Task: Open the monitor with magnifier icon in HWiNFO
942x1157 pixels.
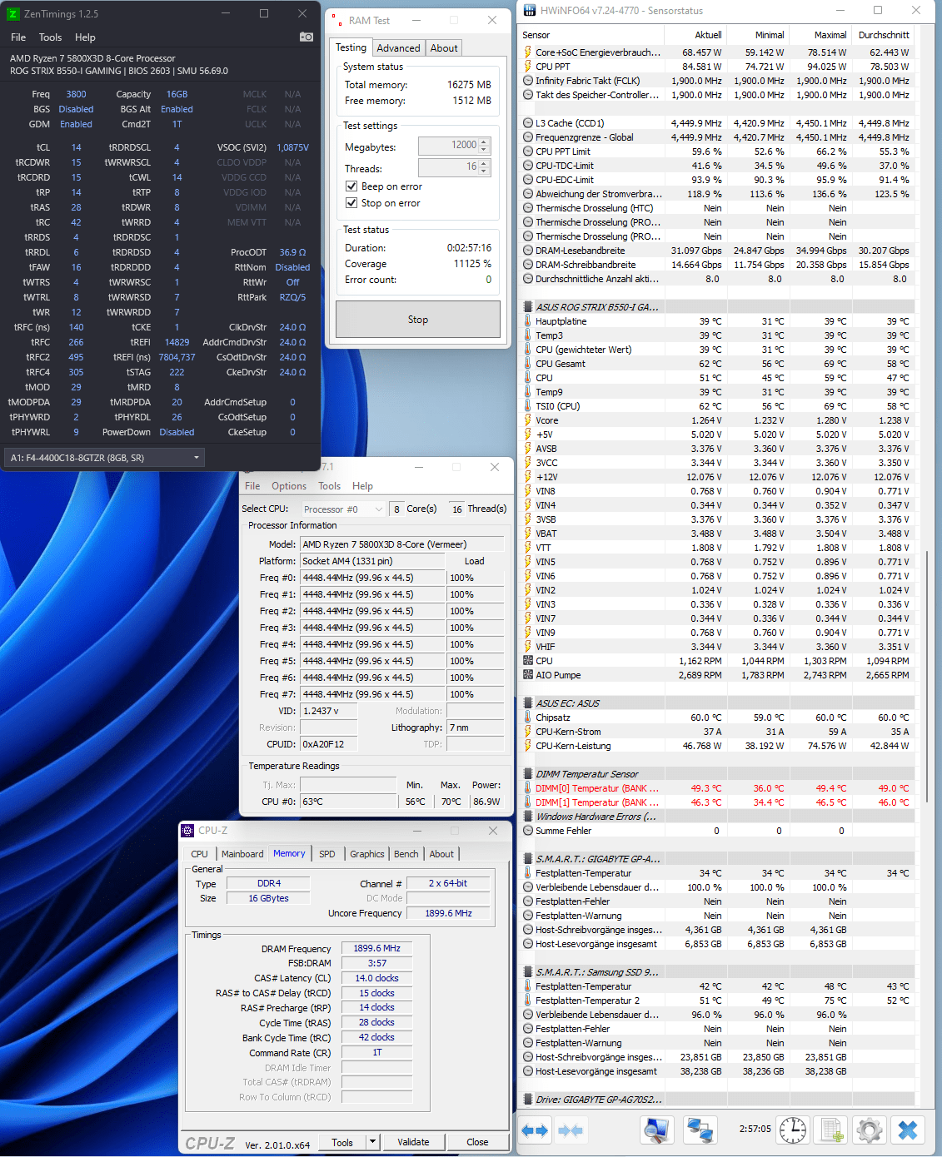Action: pyautogui.click(x=656, y=1130)
